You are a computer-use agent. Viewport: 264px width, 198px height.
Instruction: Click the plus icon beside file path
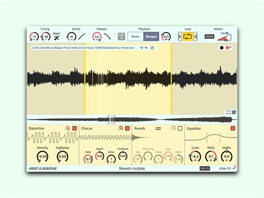(x=146, y=48)
